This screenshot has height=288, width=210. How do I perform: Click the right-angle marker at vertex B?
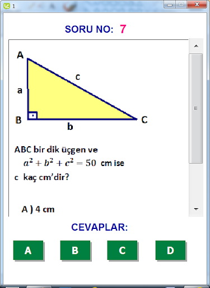tap(32, 115)
